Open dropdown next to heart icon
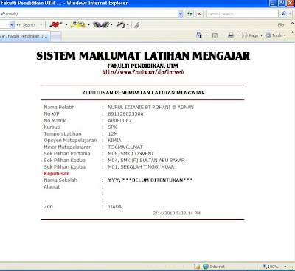The image size is (295, 271). tap(66, 25)
